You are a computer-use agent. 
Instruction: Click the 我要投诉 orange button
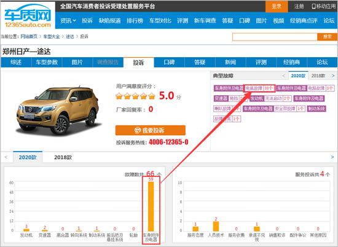150,130
